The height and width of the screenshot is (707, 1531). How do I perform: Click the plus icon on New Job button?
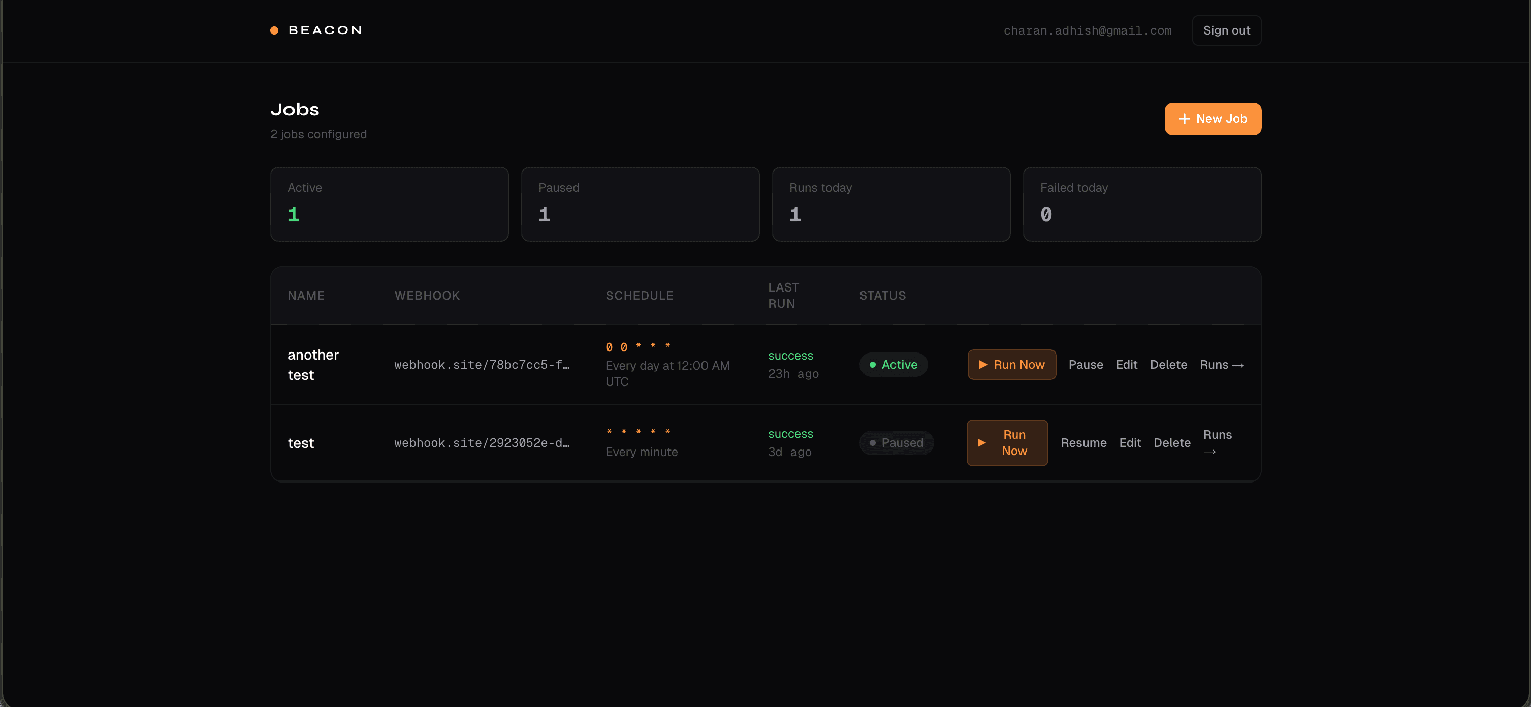click(1184, 118)
